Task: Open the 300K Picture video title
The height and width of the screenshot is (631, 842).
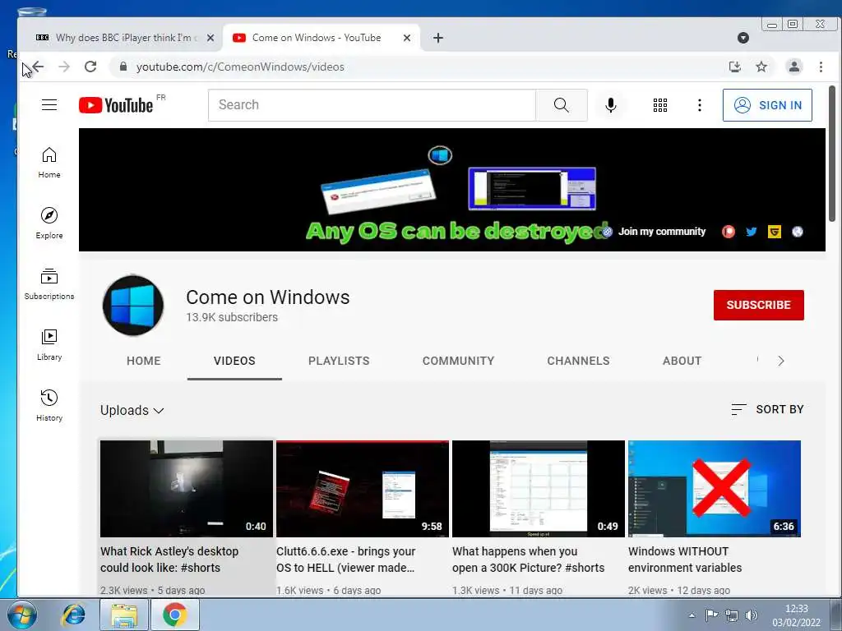Action: point(529,560)
